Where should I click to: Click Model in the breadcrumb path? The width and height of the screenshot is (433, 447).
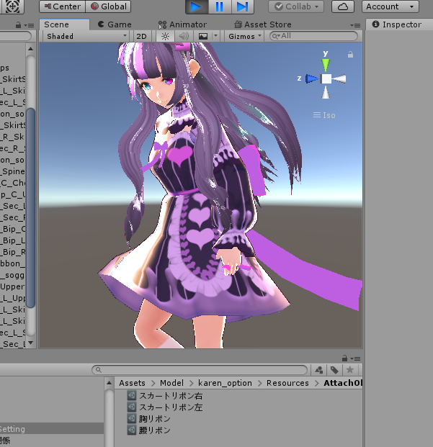(x=171, y=383)
